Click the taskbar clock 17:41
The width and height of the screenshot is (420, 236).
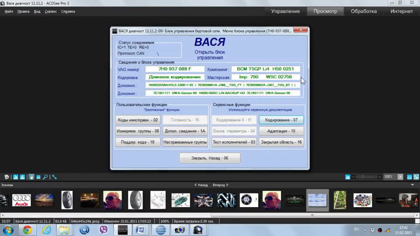(x=403, y=228)
